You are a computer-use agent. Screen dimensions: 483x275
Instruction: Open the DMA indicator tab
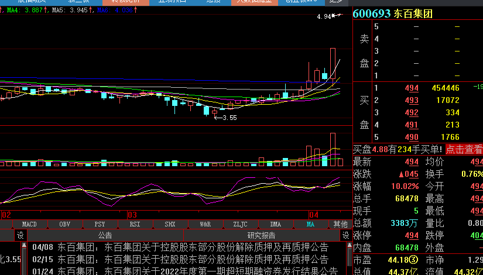tap(275, 224)
